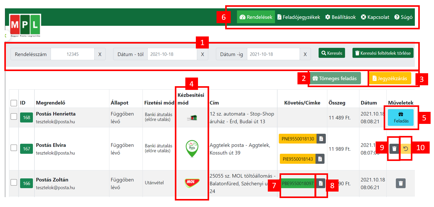434x207 pixels.
Task: Open tracking number PNE9550018130
Action: click(x=298, y=139)
